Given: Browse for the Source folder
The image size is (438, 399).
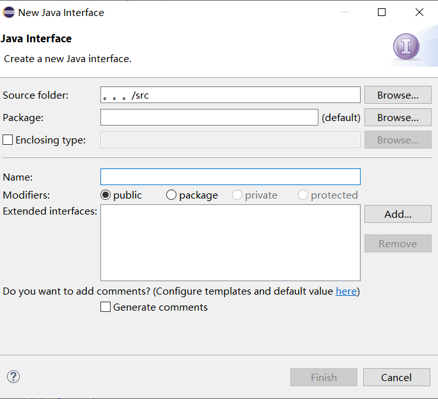Looking at the screenshot, I should [x=398, y=95].
